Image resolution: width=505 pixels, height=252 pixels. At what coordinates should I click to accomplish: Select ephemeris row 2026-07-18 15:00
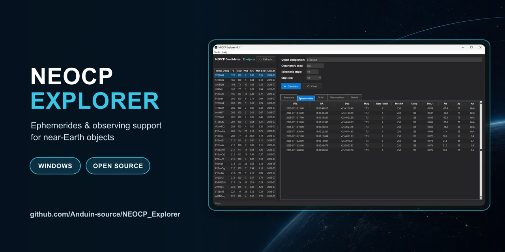380,108
